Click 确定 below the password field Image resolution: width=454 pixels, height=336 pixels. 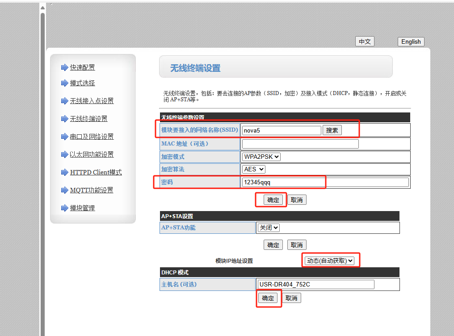pos(273,200)
